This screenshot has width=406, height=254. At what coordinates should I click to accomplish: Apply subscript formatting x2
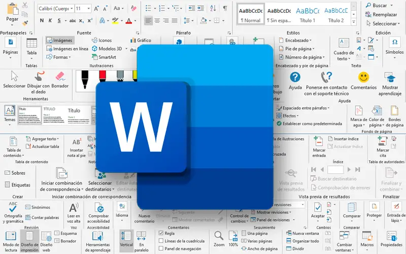coord(81,21)
